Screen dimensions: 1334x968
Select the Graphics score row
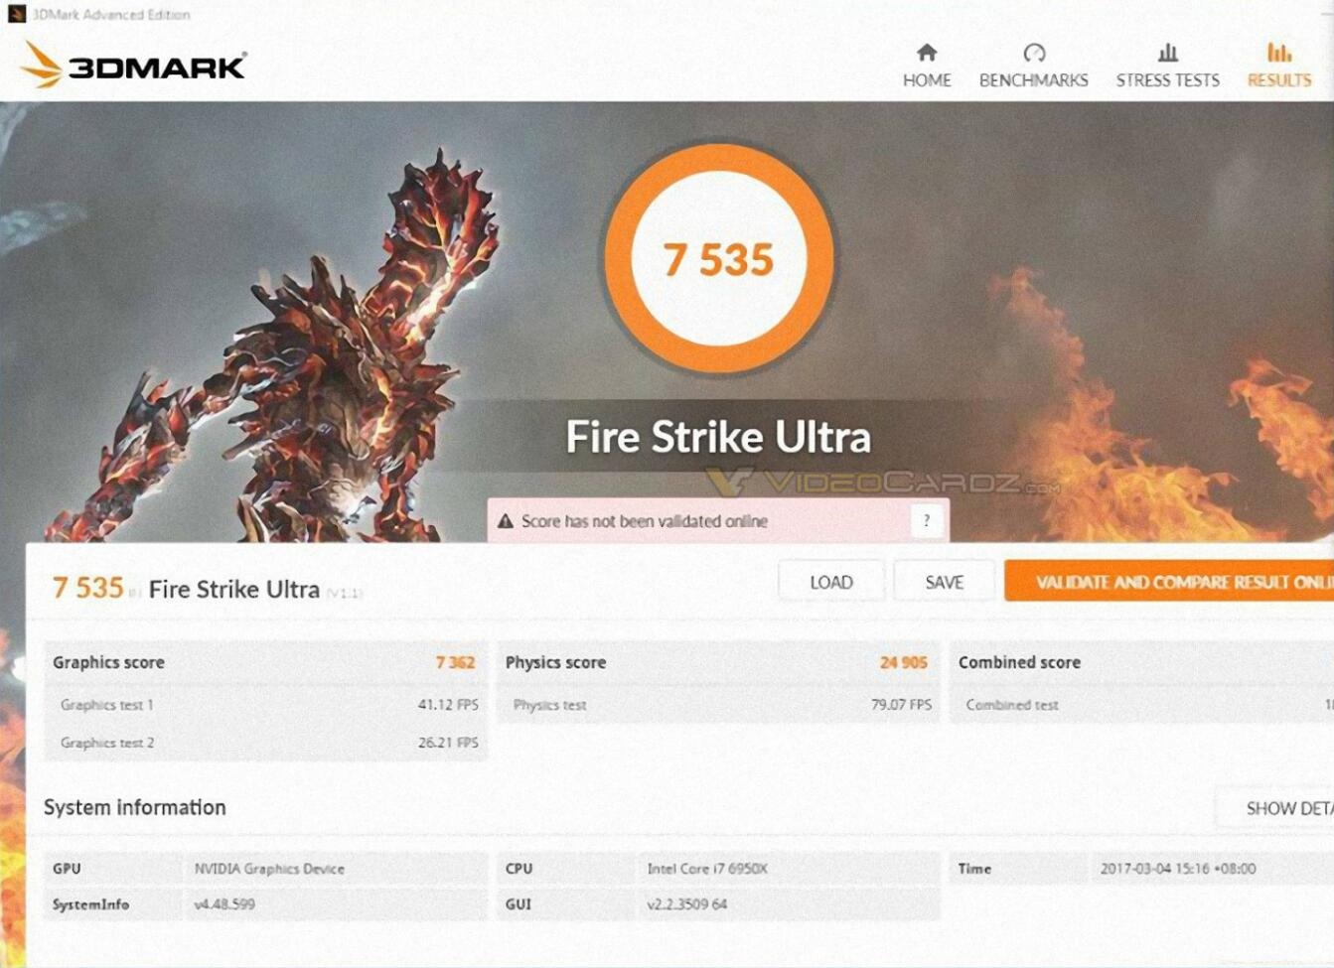coord(265,662)
